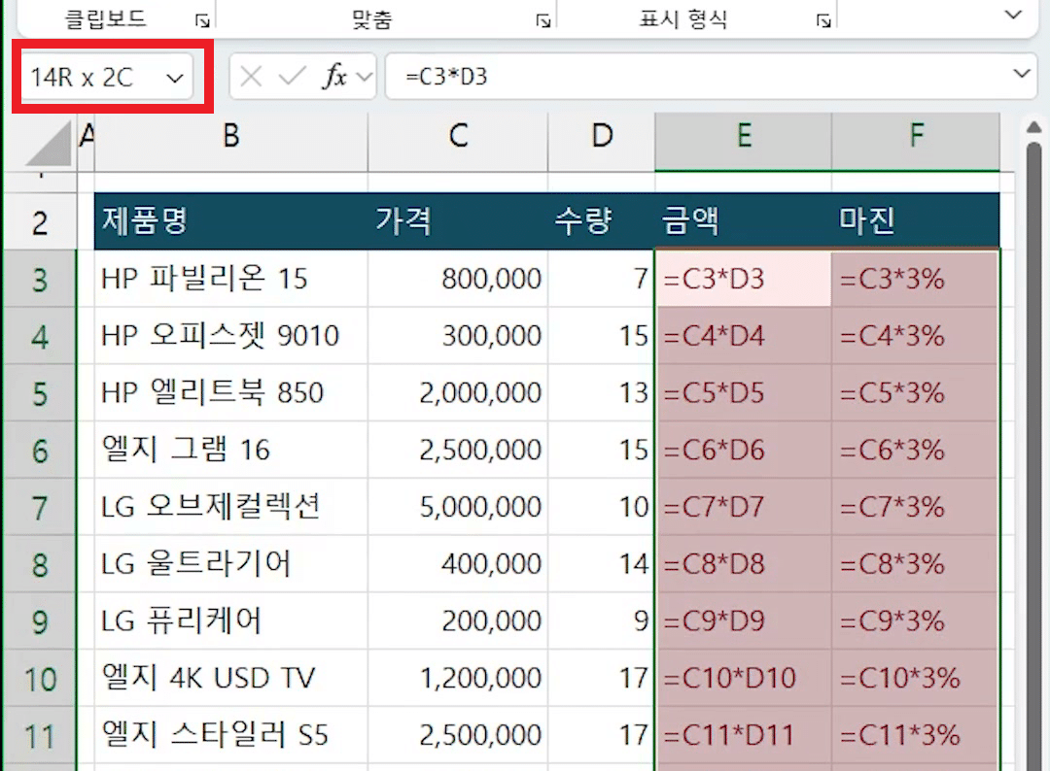Select cell 엘지 스타일러 S5
The width and height of the screenshot is (1050, 771).
point(231,736)
